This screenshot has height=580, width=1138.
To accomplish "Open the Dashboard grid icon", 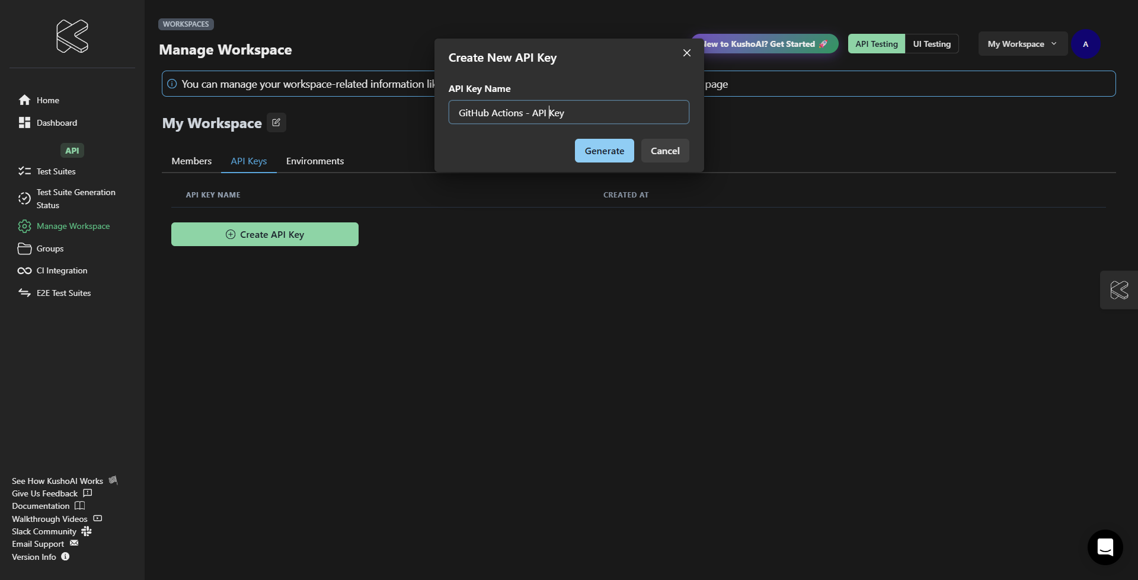I will [24, 123].
